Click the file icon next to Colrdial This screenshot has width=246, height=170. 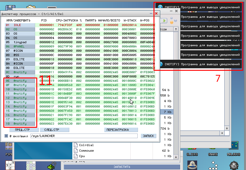pyautogui.click(x=76, y=145)
